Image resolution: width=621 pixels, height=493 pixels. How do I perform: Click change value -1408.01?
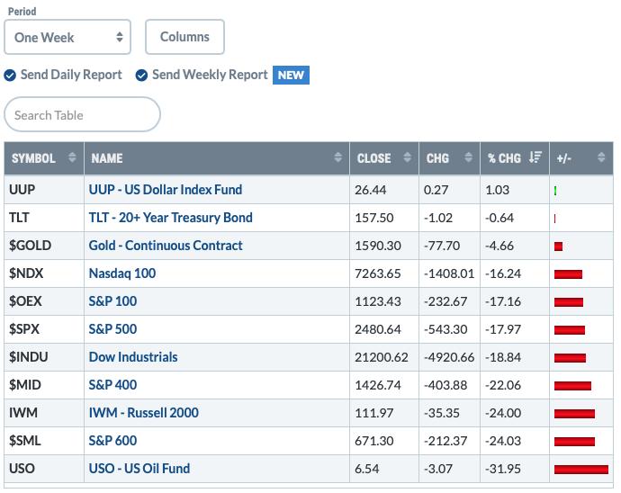(449, 273)
